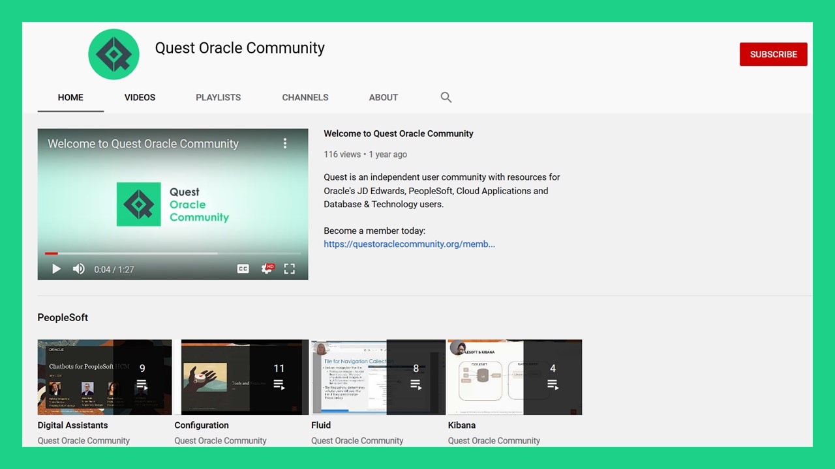
Task: Click the Quest Oracle Community channel name header
Action: coord(239,48)
